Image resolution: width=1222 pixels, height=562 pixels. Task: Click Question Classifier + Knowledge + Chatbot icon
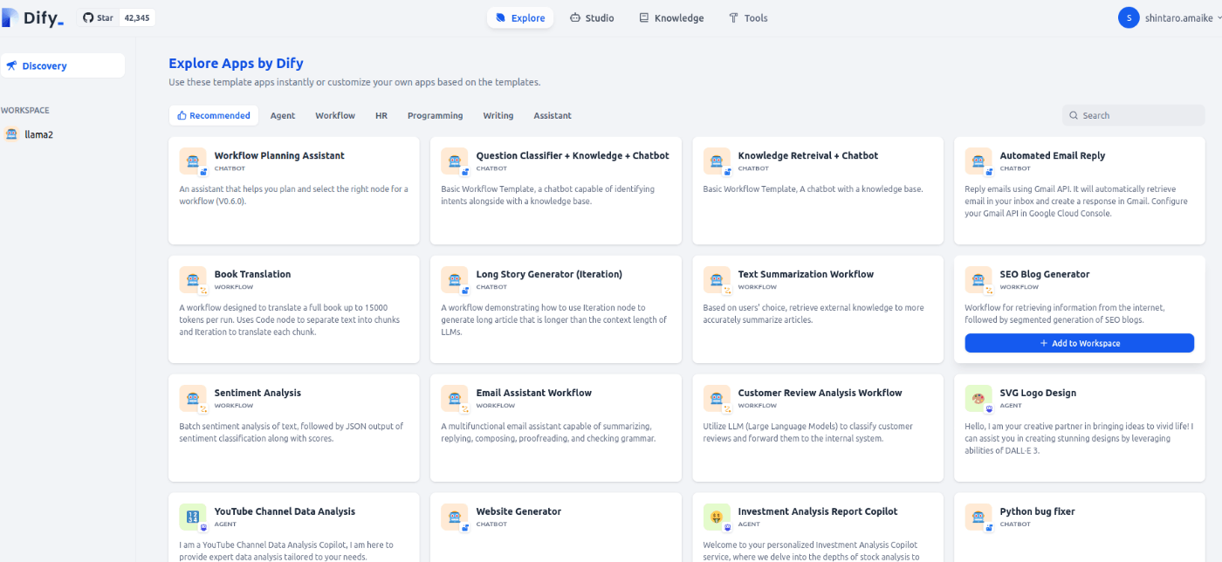455,161
